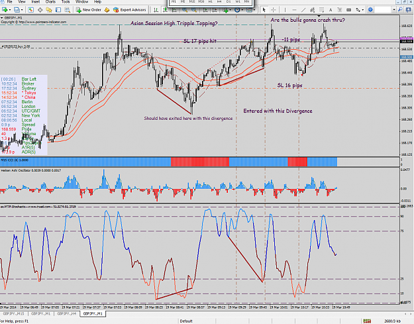
Task: Toggle the Terminal window icon
Action: tap(58, 10)
